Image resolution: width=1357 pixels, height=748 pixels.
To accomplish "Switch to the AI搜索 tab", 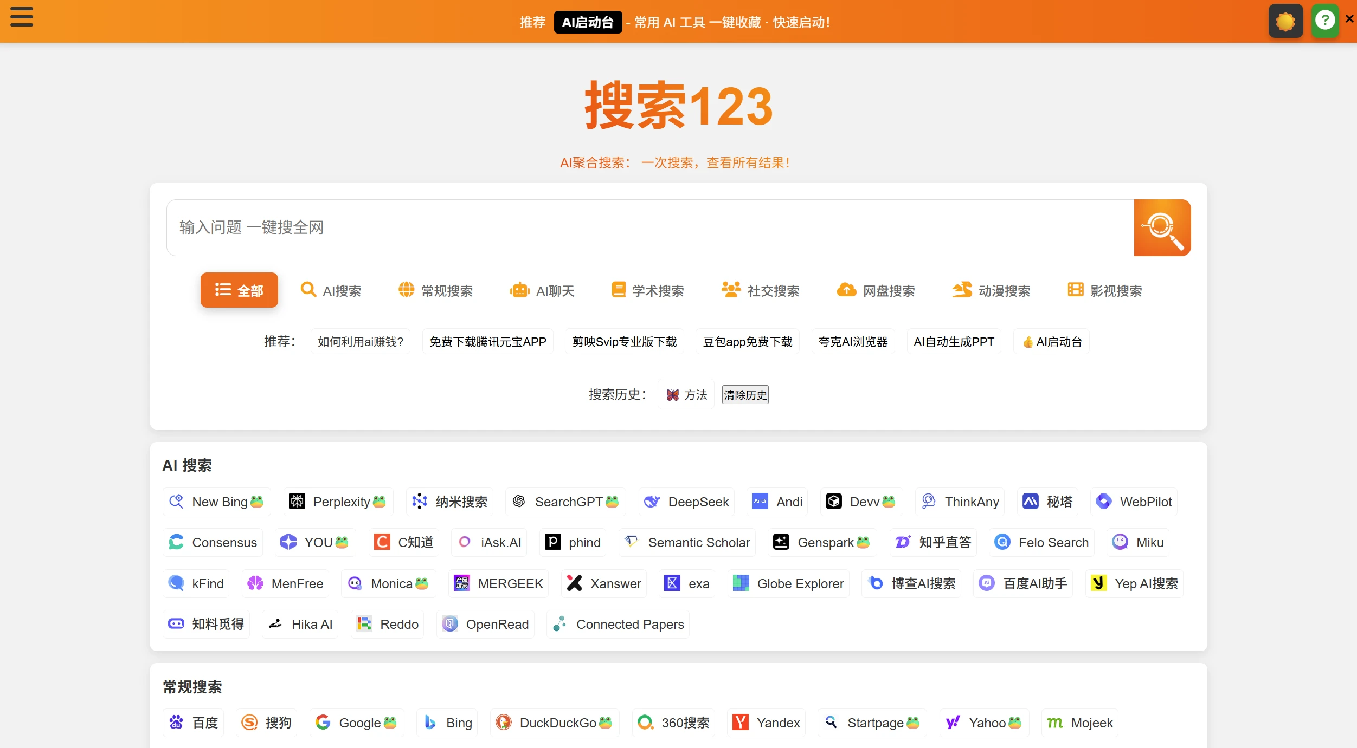I will pyautogui.click(x=331, y=290).
